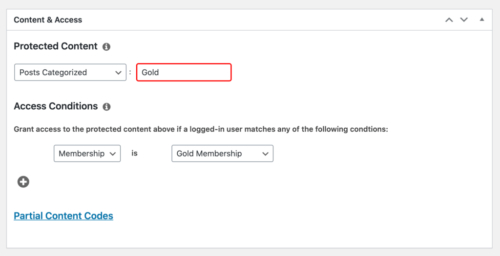Image resolution: width=500 pixels, height=256 pixels.
Task: Click the move panel down chevron
Action: (464, 20)
